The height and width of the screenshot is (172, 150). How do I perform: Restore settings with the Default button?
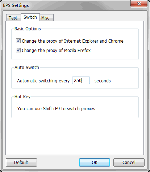coord(21,162)
